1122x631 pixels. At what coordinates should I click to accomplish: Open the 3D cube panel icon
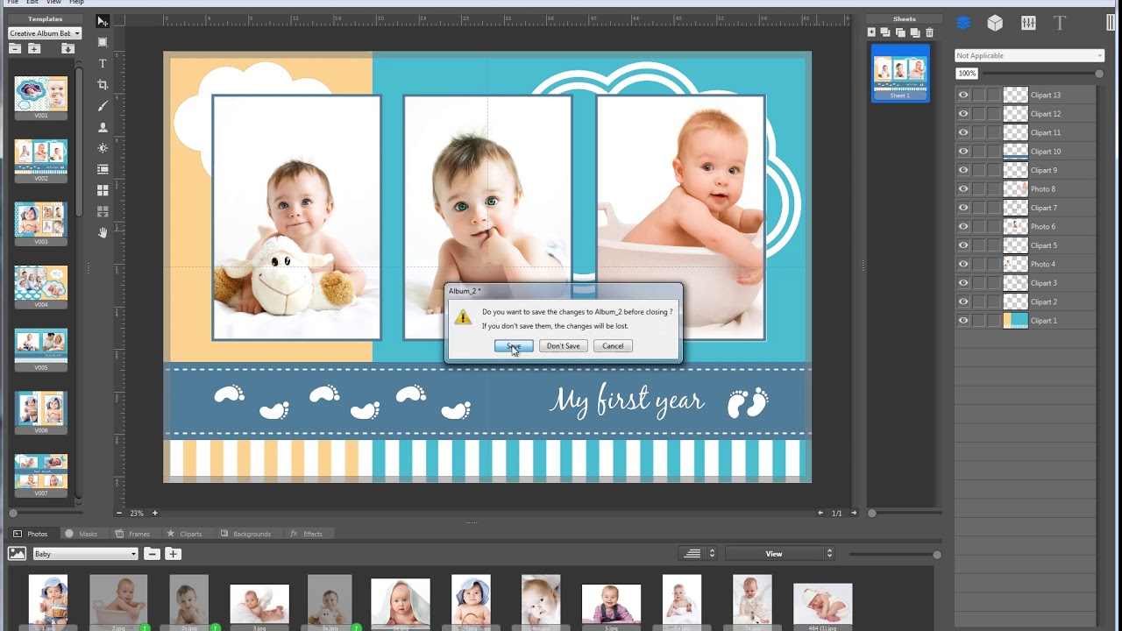click(x=995, y=24)
